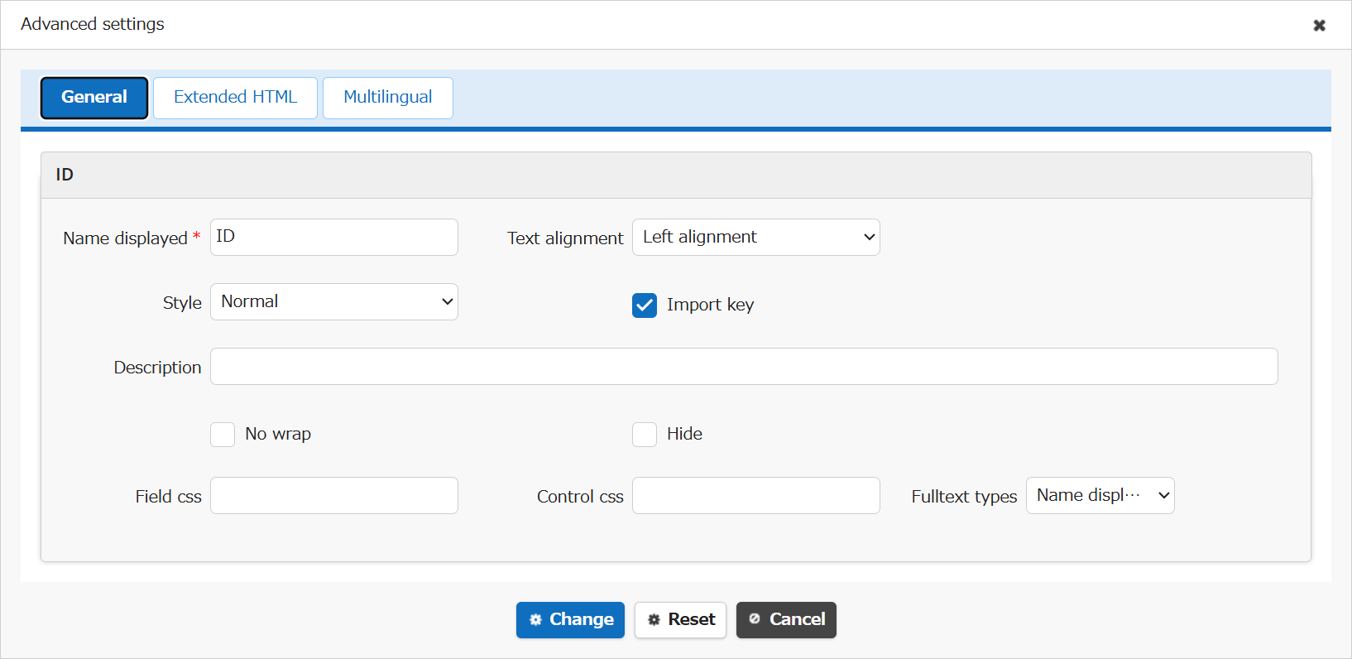
Task: Switch to the General tab
Action: click(94, 98)
